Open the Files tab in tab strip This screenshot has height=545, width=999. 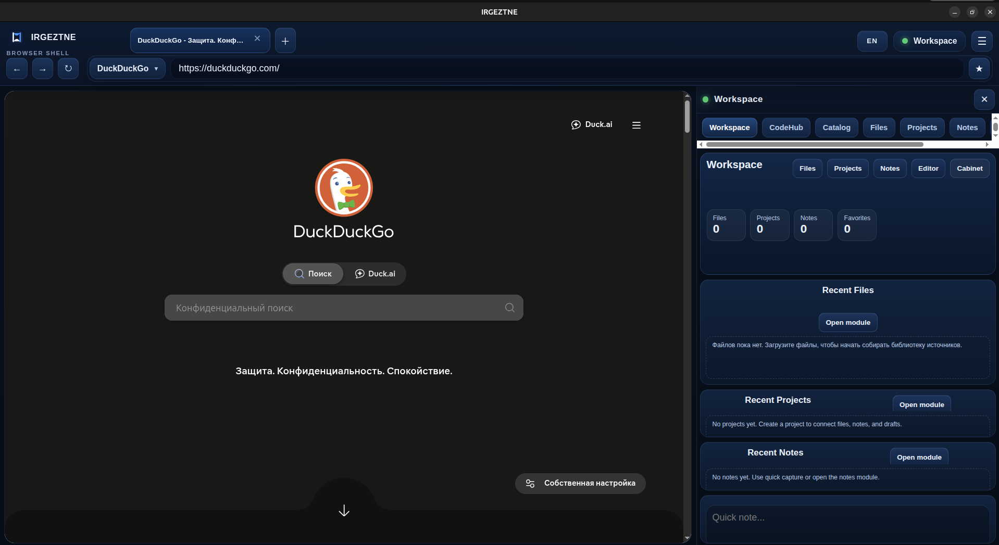(x=879, y=128)
